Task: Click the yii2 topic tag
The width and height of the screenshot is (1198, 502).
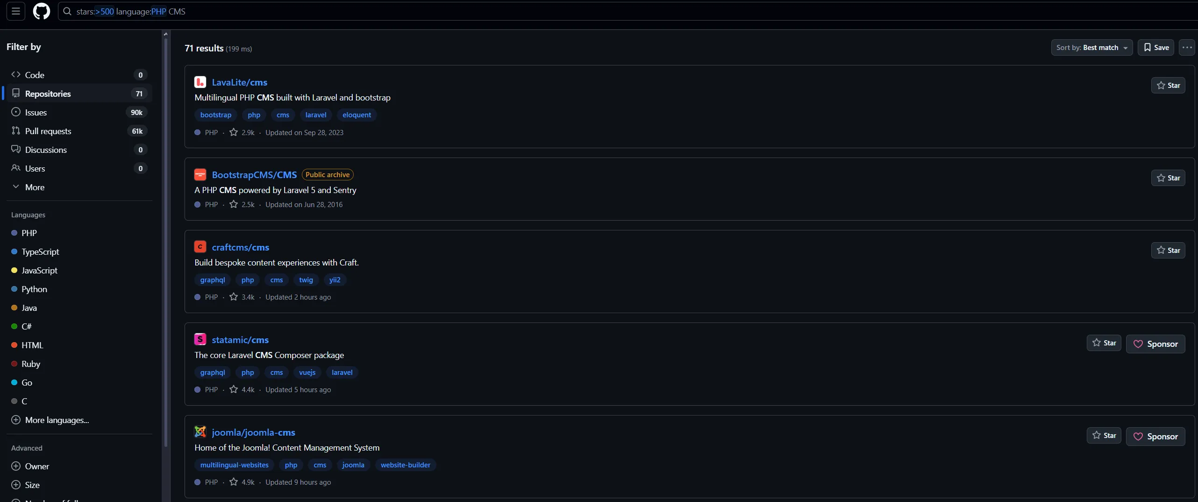Action: tap(335, 280)
